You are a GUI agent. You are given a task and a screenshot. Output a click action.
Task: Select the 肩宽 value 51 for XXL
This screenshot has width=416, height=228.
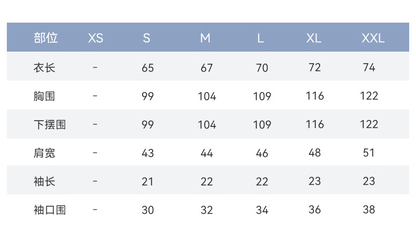(x=369, y=153)
